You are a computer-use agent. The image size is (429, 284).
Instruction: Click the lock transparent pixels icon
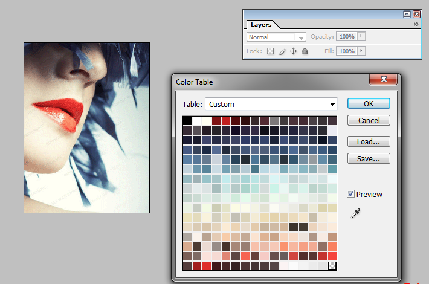pos(270,51)
